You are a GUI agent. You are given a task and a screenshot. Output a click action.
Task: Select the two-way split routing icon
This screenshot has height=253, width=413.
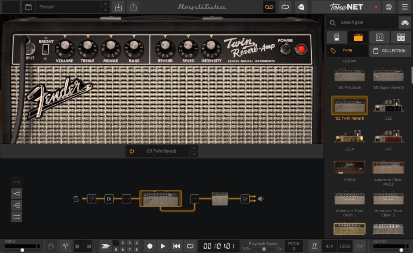pos(17,193)
